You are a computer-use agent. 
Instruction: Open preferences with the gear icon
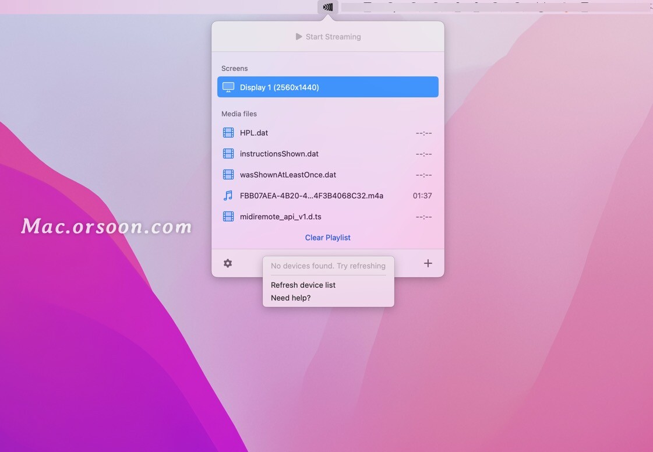[x=227, y=263]
